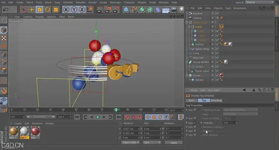Open viewport Cameras menu

tap(28, 17)
